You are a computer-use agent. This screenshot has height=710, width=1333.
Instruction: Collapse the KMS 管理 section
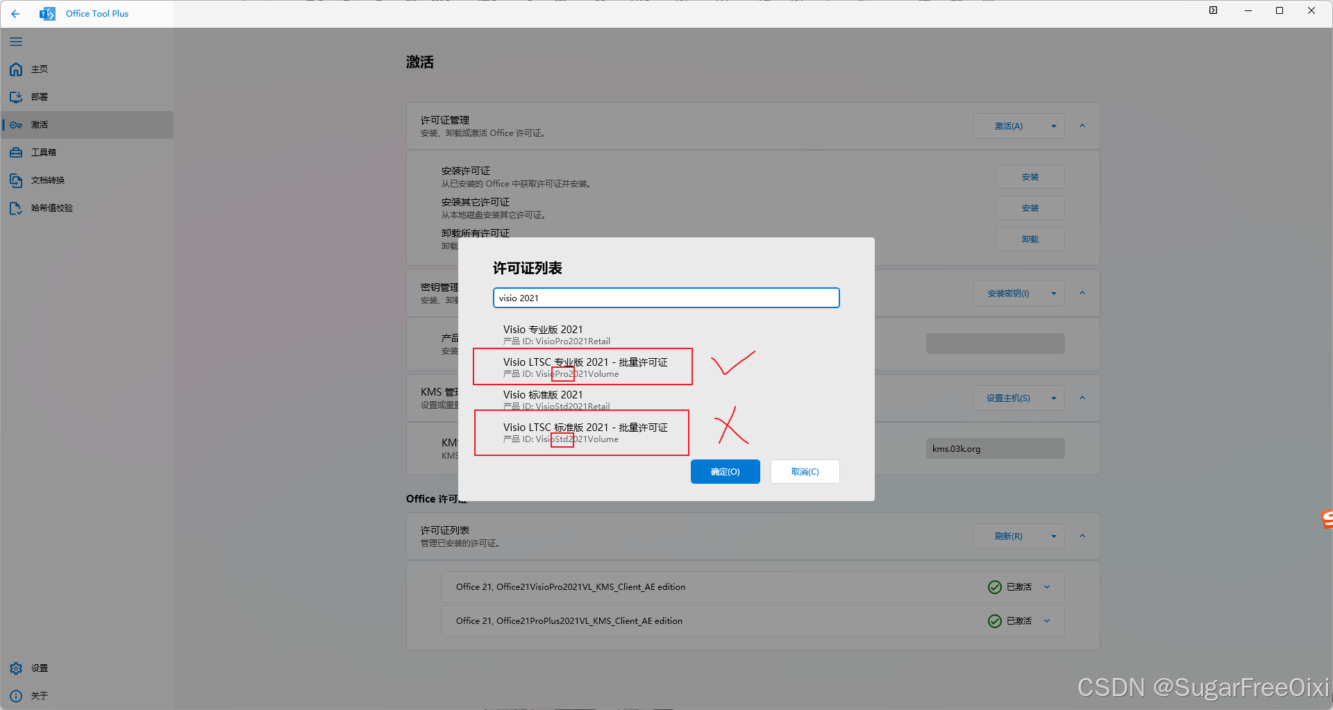tap(1082, 398)
